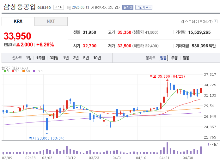Select the 3년 line chart period
This screenshot has width=220, height=161.
tap(76, 58)
